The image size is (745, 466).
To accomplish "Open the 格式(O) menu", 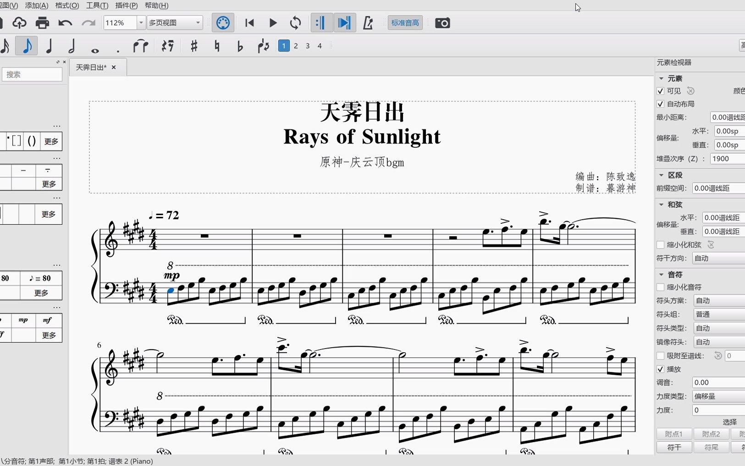I will coord(67,6).
